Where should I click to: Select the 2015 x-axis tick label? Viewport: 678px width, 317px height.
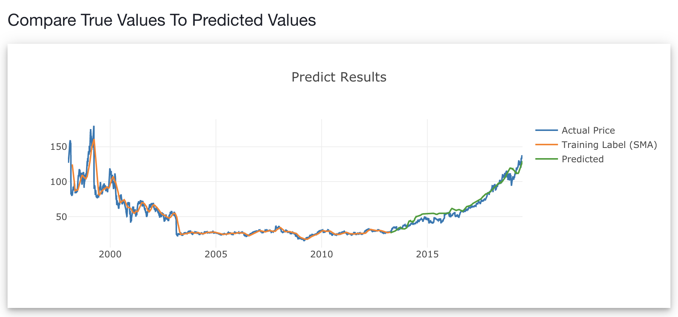(x=427, y=254)
